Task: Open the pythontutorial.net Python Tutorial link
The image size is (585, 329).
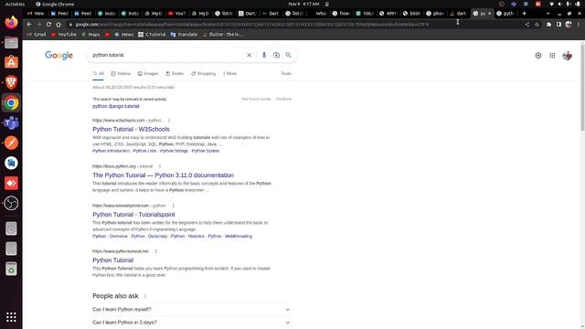Action: 113,260
